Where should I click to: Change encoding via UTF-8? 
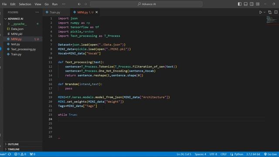point(213,154)
